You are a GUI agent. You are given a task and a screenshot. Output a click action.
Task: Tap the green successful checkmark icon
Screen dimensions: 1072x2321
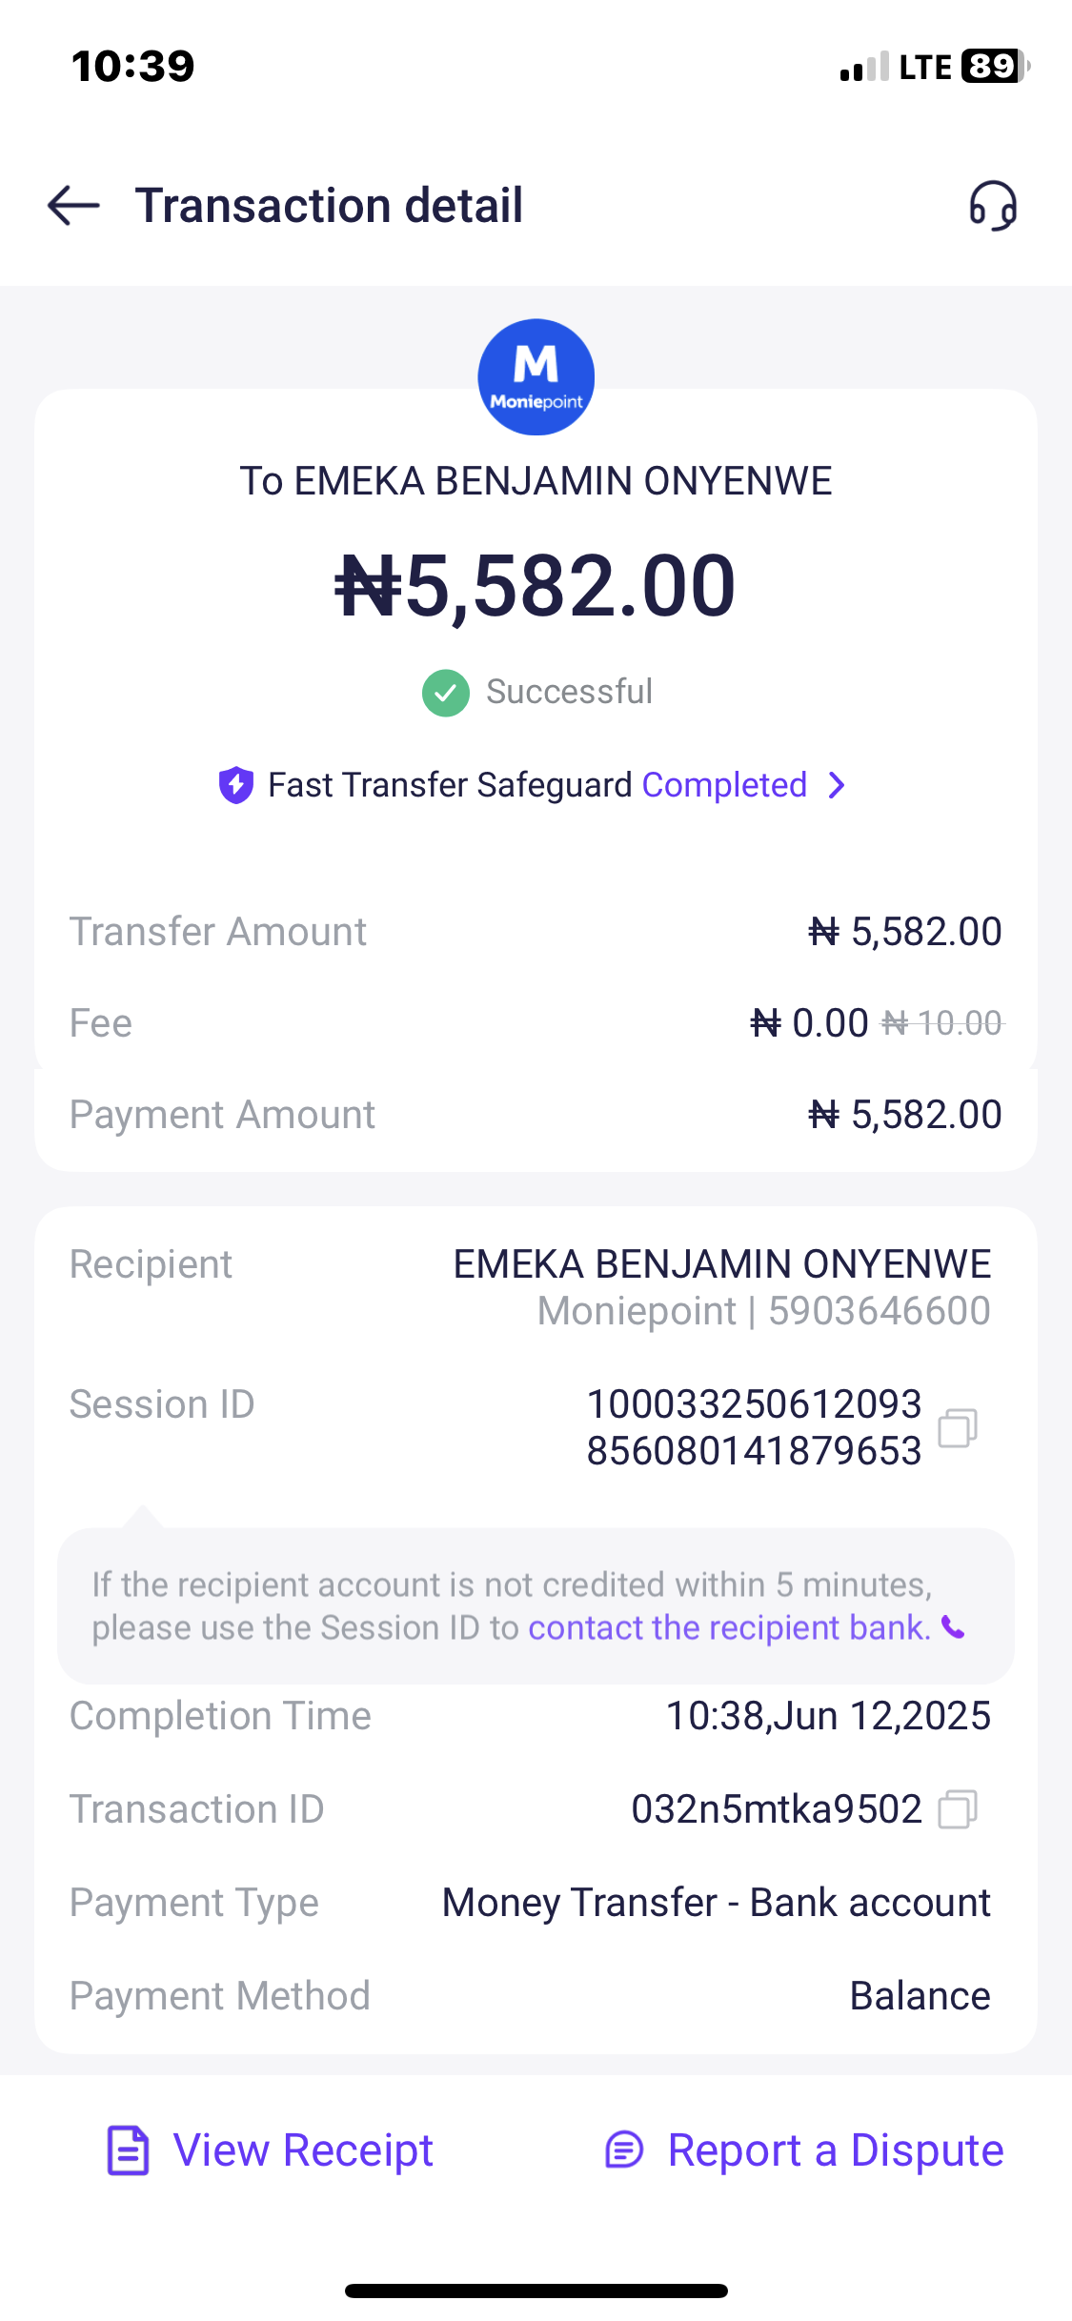[446, 693]
